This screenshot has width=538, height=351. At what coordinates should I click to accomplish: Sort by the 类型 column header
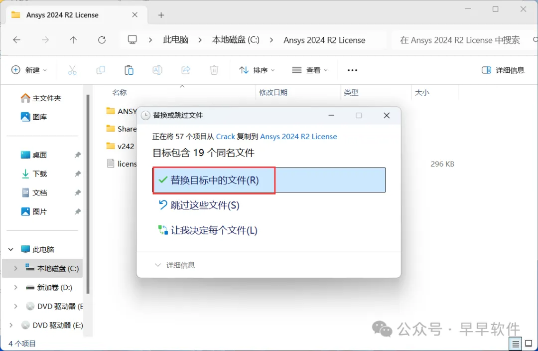[x=351, y=92]
